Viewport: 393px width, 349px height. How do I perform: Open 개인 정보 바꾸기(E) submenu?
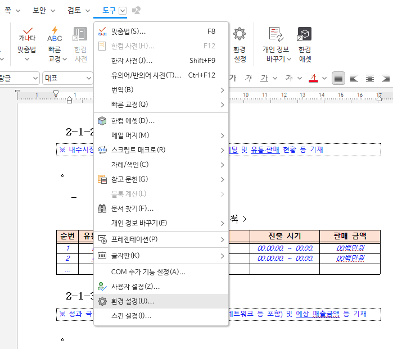(161, 223)
